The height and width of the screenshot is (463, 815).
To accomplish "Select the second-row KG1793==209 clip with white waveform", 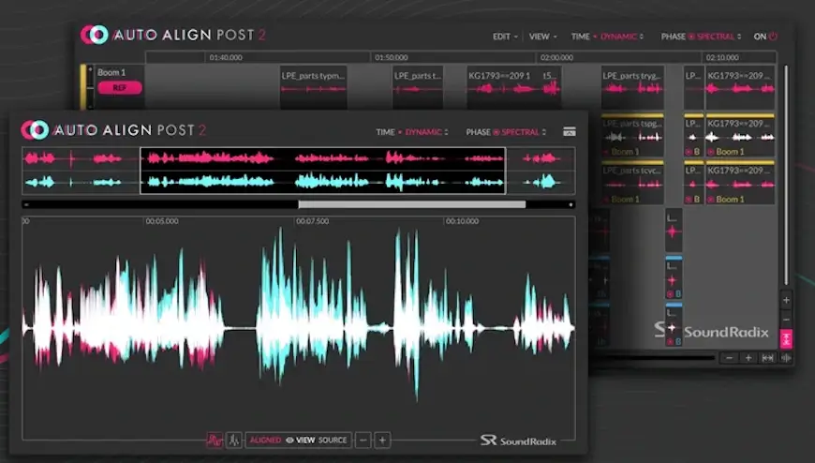I will point(740,135).
